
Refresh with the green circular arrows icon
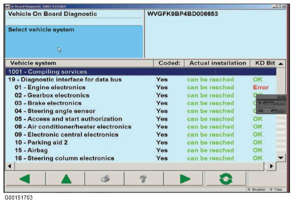coord(226,179)
